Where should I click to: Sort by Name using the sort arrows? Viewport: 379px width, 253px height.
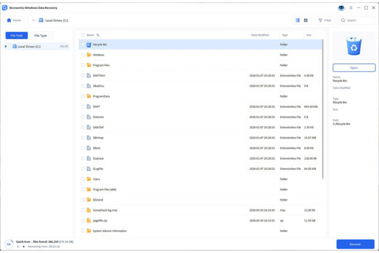click(98, 35)
